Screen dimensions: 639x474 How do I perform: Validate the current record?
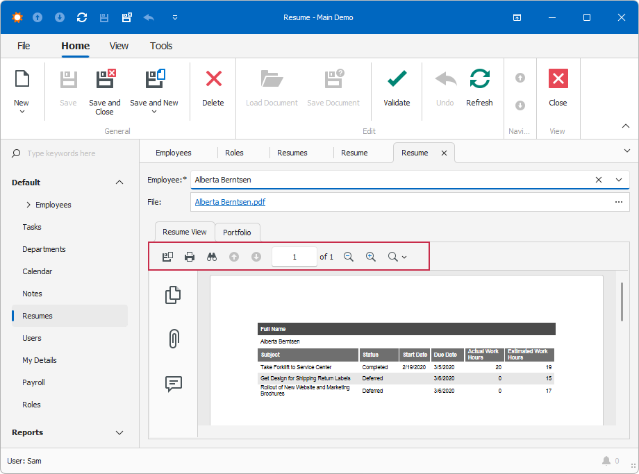coord(397,87)
